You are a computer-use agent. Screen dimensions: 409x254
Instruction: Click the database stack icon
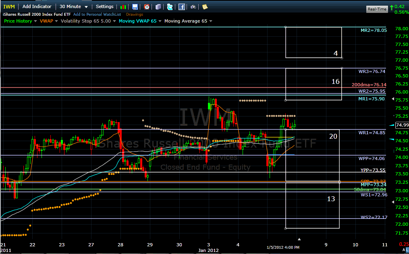(158, 7)
